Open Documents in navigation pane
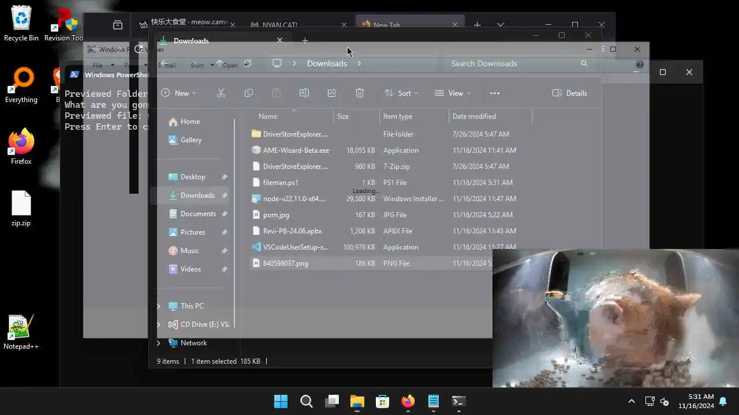The height and width of the screenshot is (415, 739). [x=198, y=214]
